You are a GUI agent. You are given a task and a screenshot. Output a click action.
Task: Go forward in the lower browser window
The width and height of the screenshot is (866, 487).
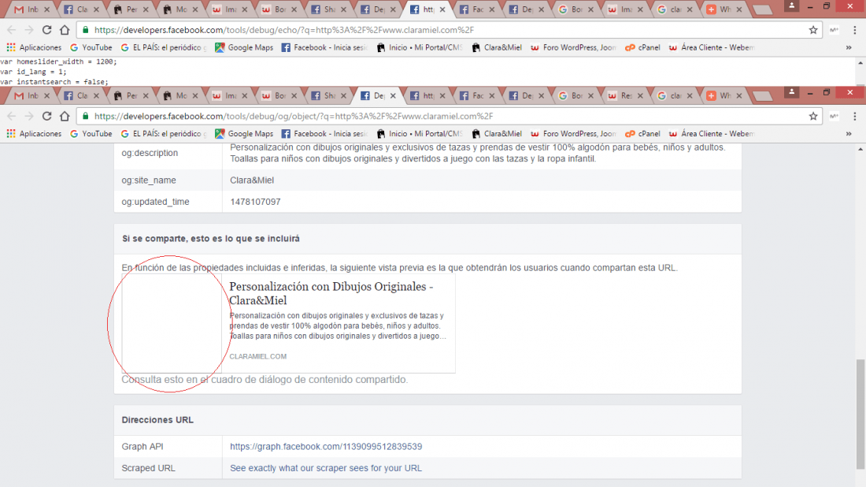[29, 116]
